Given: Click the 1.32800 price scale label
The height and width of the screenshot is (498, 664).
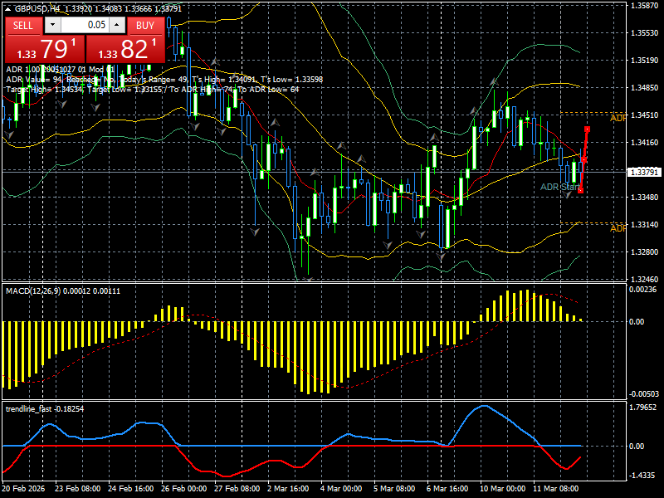Looking at the screenshot, I should pos(645,252).
